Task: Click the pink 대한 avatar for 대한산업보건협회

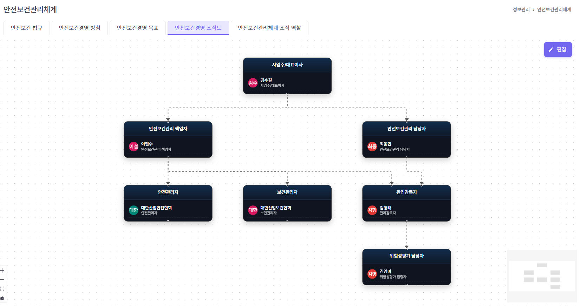Action: (253, 210)
